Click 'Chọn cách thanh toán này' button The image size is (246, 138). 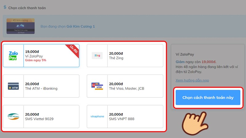(x=208, y=98)
